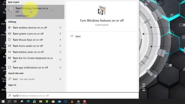The image size is (185, 104).
Task: Click the Best match header
Action: 14,2
